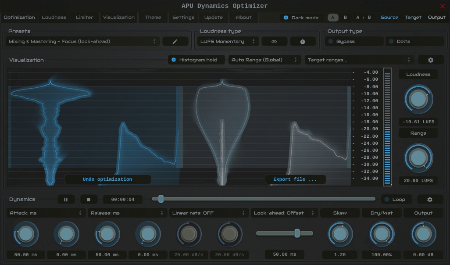Click the pencil edit preset icon
450x265 pixels.
point(175,41)
